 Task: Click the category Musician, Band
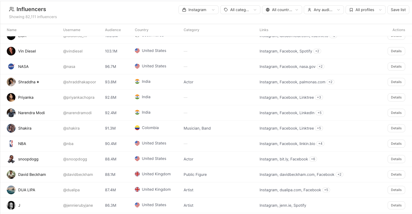point(197,128)
